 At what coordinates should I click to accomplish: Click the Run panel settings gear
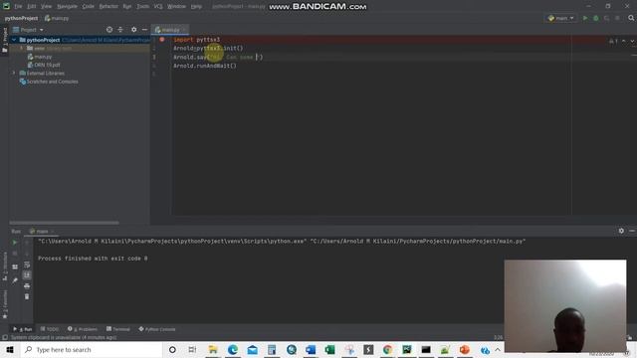click(621, 231)
